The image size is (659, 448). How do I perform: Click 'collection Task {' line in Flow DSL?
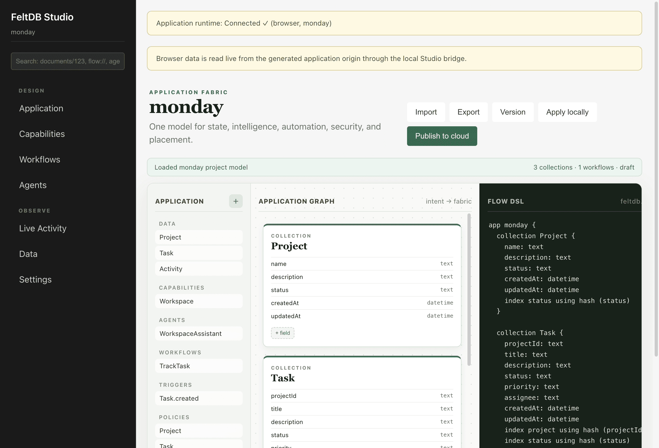click(530, 333)
